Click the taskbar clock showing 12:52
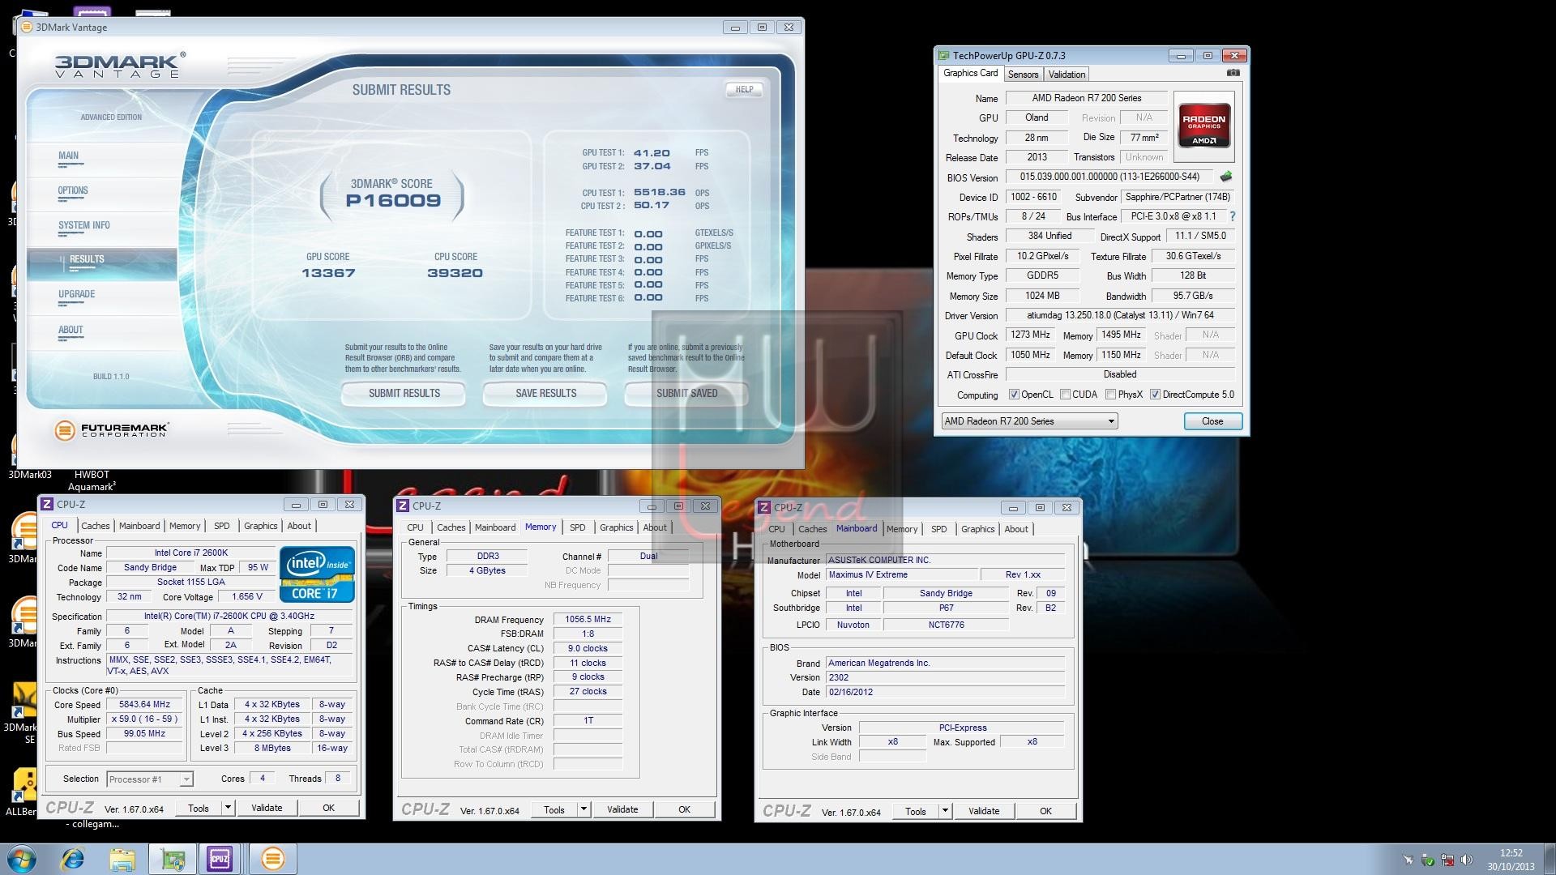Image resolution: width=1556 pixels, height=875 pixels. (1511, 860)
